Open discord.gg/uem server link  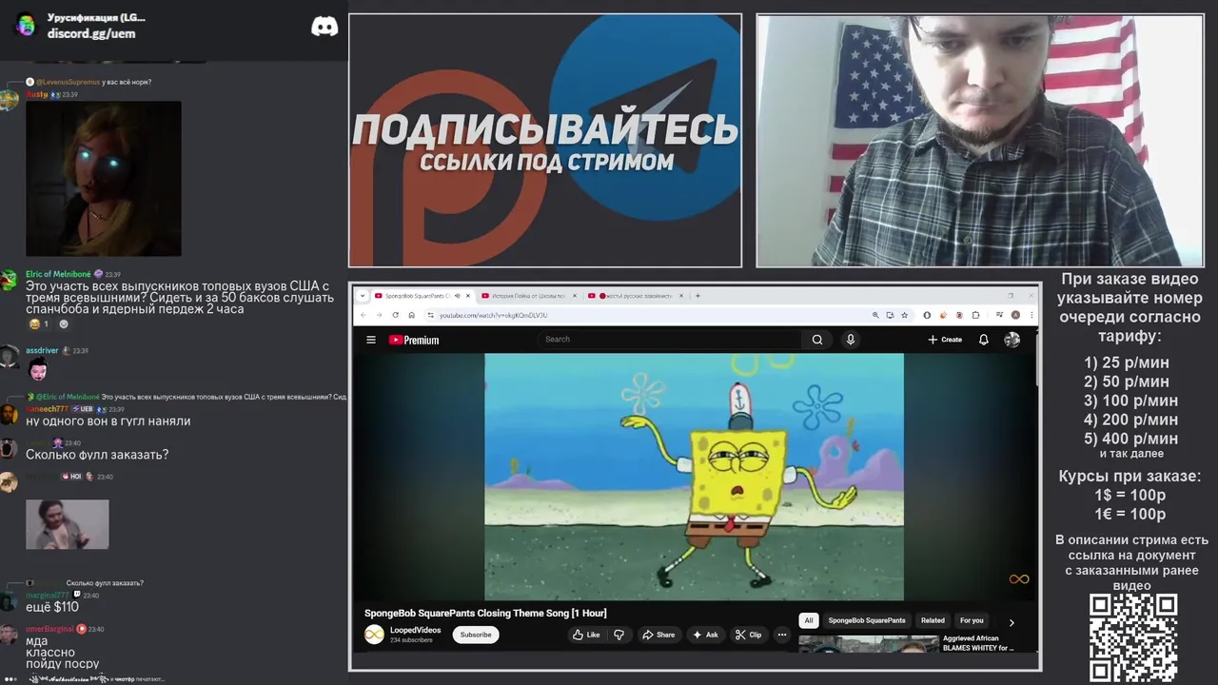pos(91,33)
